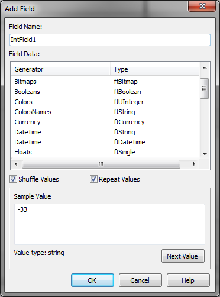Click the list's scroll up arrow
Image resolution: width=220 pixels, height=297 pixels.
(x=205, y=67)
